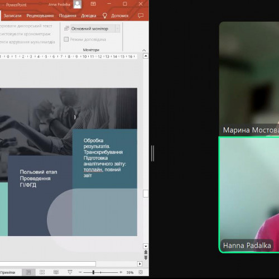Click the Польовий етап text box on slide

(39, 179)
